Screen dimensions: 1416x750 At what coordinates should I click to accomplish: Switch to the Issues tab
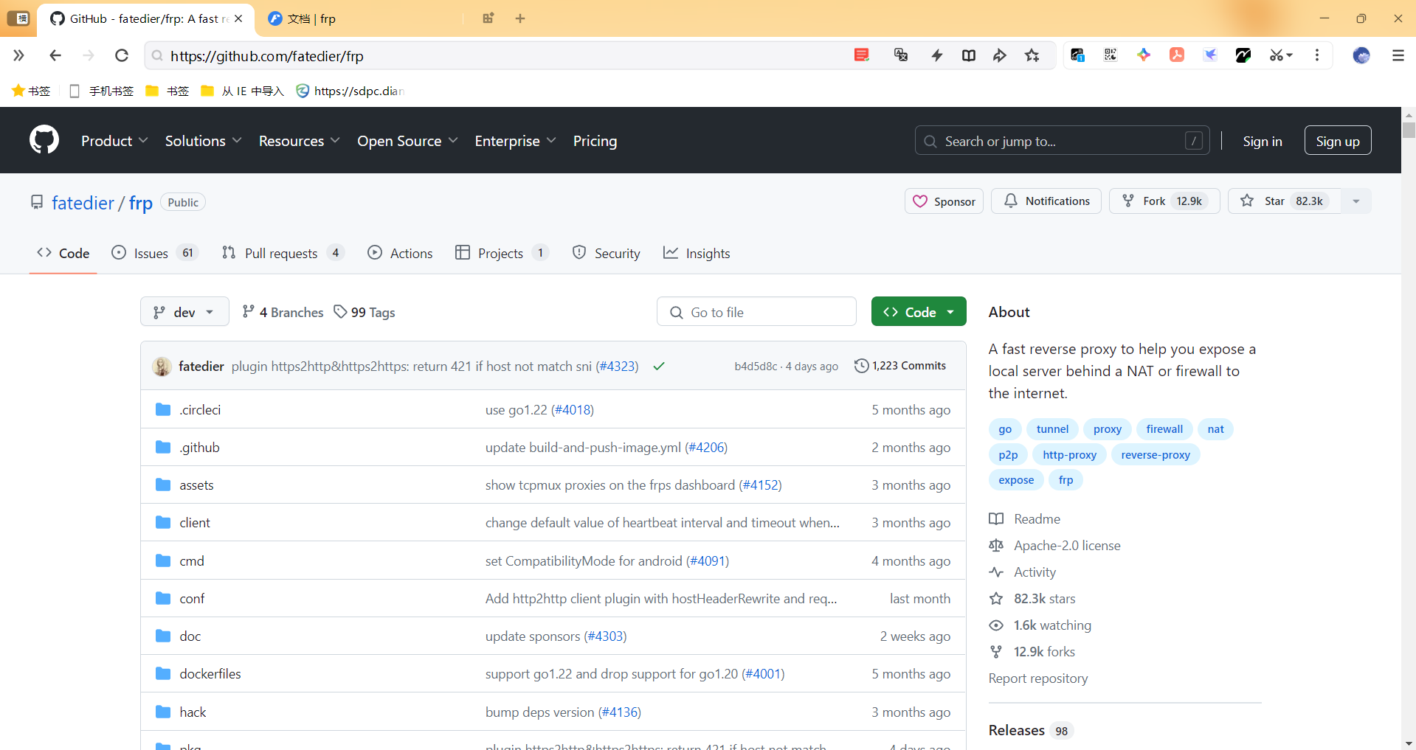[x=154, y=253]
